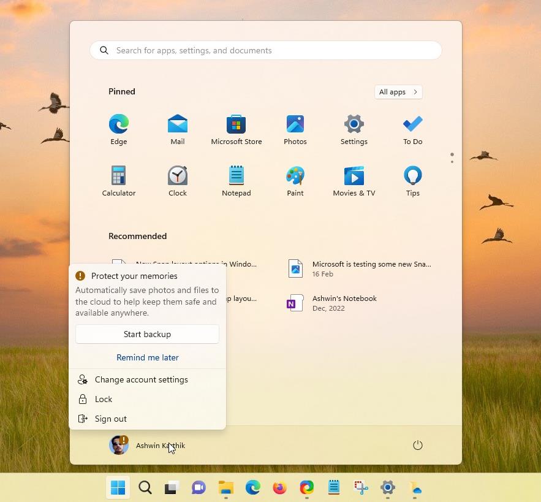
Task: Select Change account settings
Action: point(147,379)
